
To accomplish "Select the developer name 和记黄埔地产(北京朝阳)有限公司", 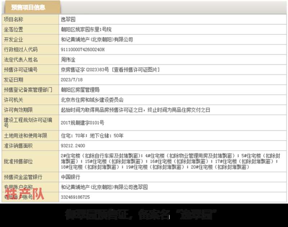I will pyautogui.click(x=97, y=40).
